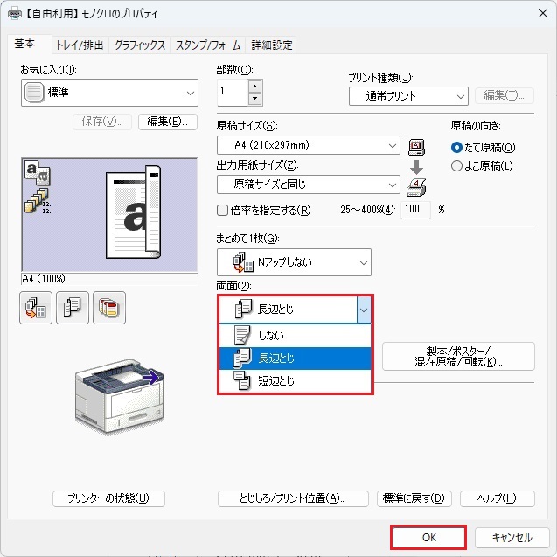This screenshot has height=557, width=557.
Task: Click the monitor original-size icon
Action: click(x=416, y=147)
